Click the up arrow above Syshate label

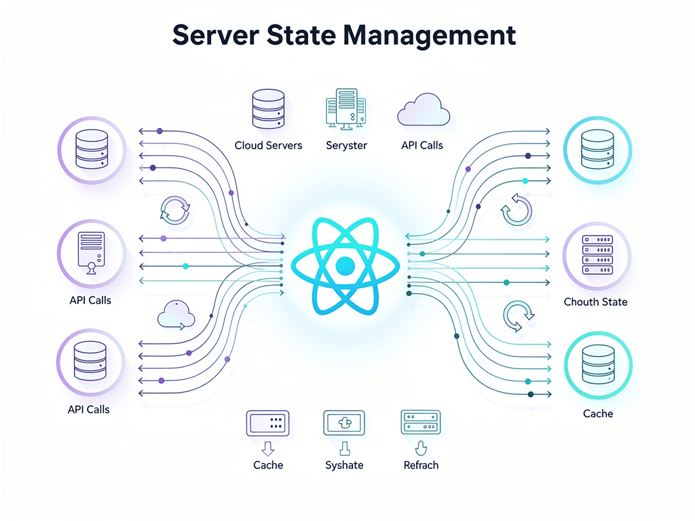click(345, 448)
